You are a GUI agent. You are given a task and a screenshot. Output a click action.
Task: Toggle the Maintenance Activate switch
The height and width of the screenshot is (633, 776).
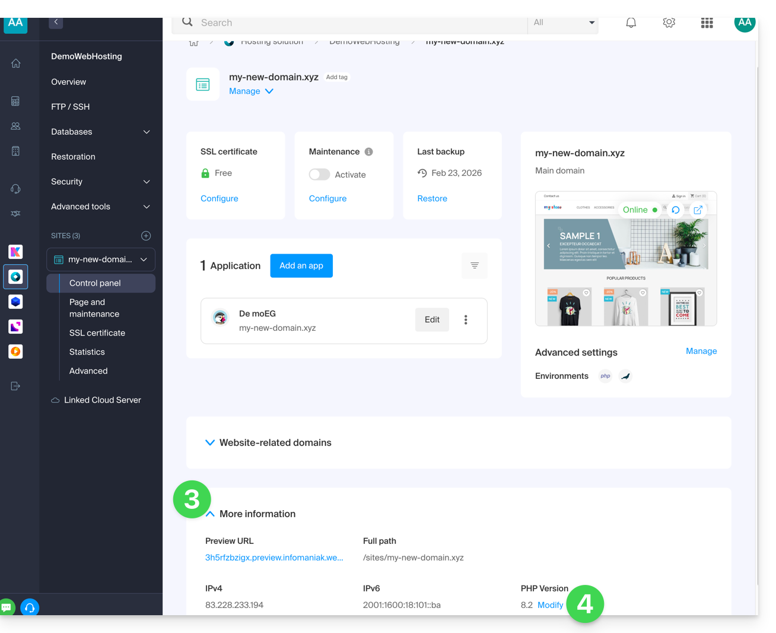coord(319,175)
